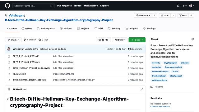This screenshot has width=199, height=112.
Task: Jump to Readme from About sidebar
Action: (x=157, y=87)
